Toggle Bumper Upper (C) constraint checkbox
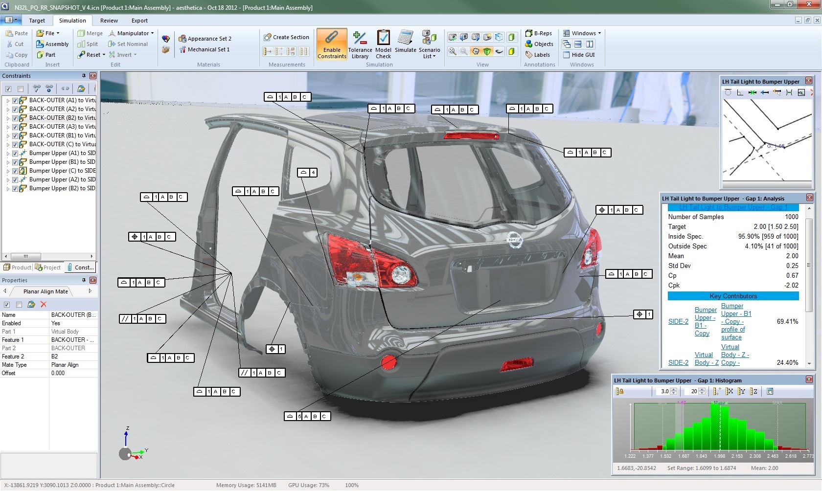 (x=15, y=171)
